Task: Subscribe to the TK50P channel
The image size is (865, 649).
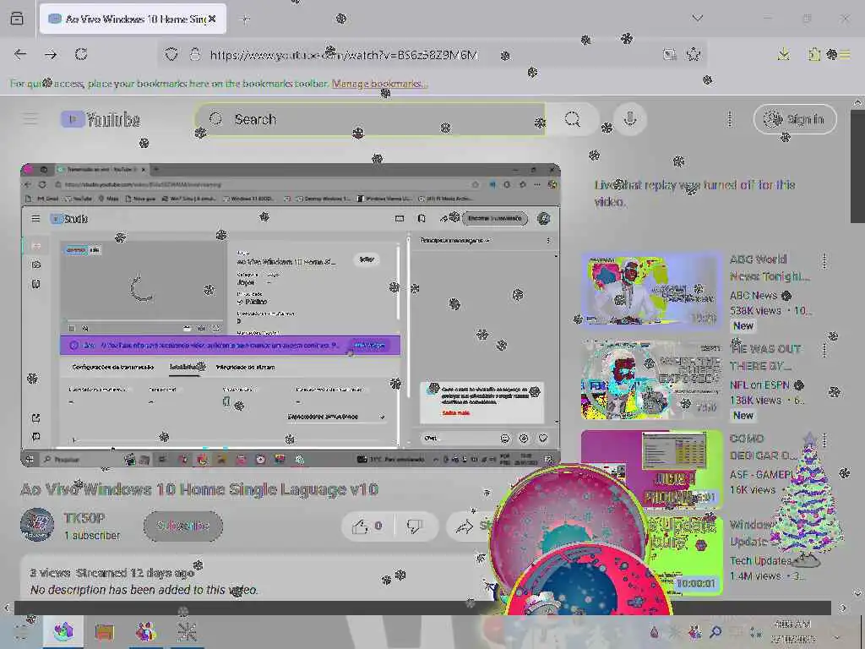Action: [183, 526]
